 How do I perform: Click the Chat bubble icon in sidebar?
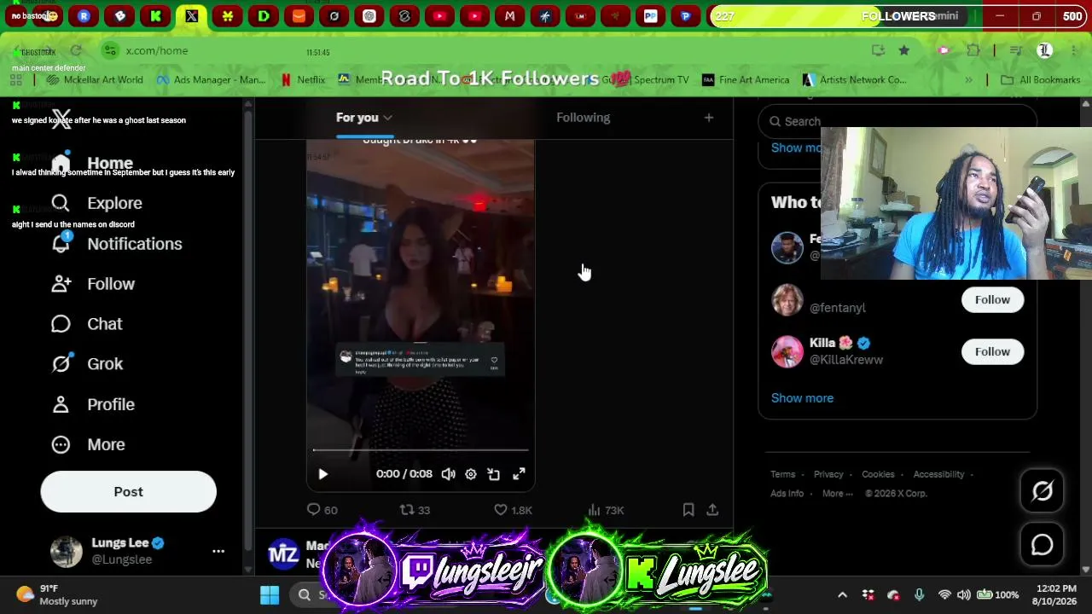coord(61,324)
